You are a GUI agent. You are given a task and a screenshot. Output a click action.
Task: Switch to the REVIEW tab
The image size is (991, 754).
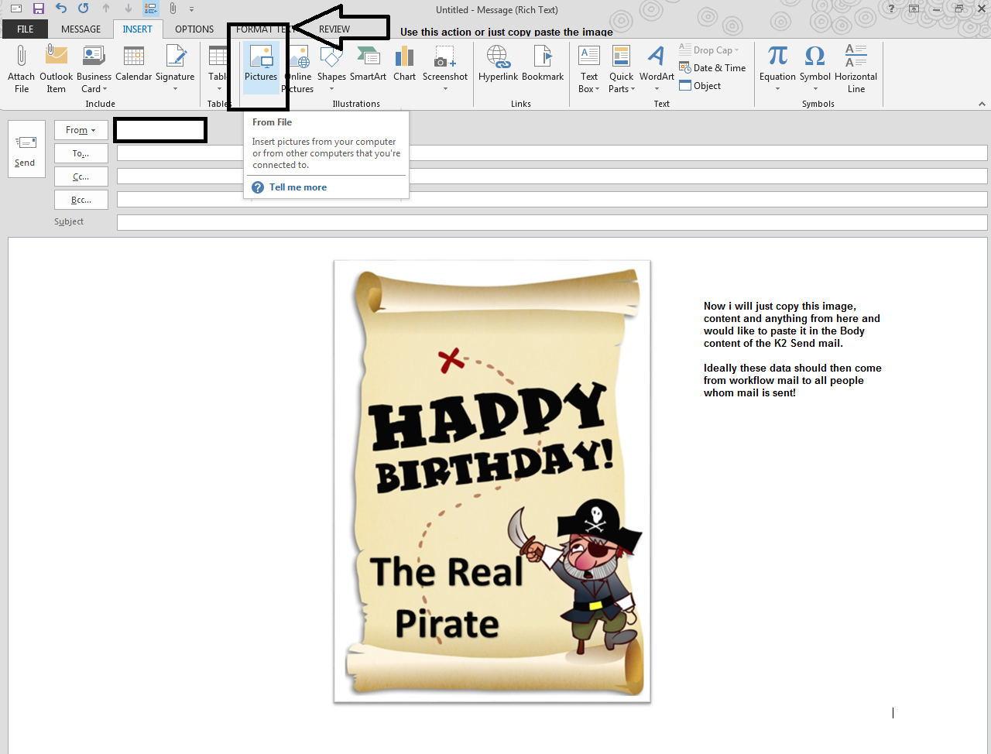coord(334,29)
